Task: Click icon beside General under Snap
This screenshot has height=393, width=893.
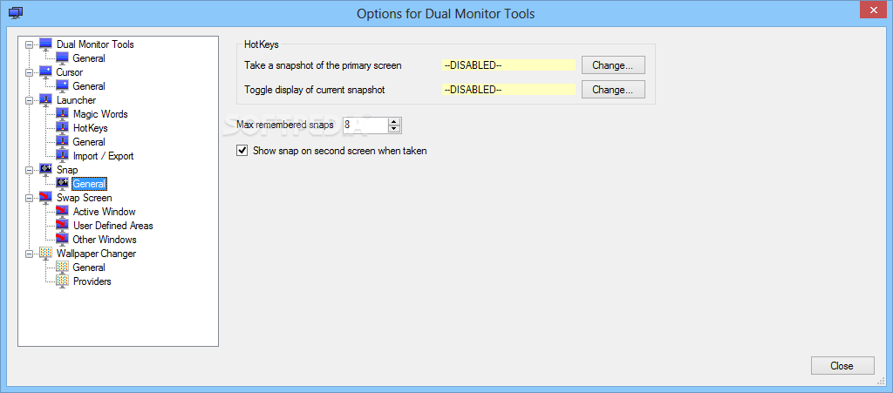Action: coord(62,184)
